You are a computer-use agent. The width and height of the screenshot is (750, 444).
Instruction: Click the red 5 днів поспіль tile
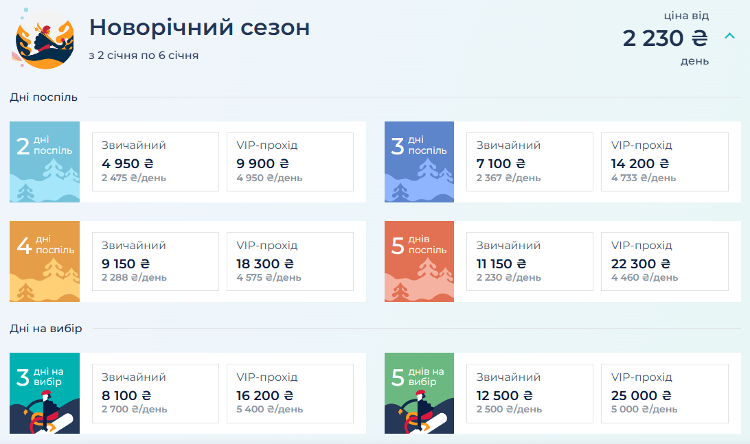[x=419, y=261]
